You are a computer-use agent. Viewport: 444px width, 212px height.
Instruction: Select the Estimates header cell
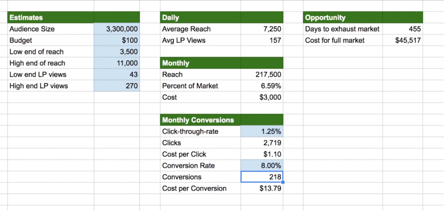pos(51,17)
